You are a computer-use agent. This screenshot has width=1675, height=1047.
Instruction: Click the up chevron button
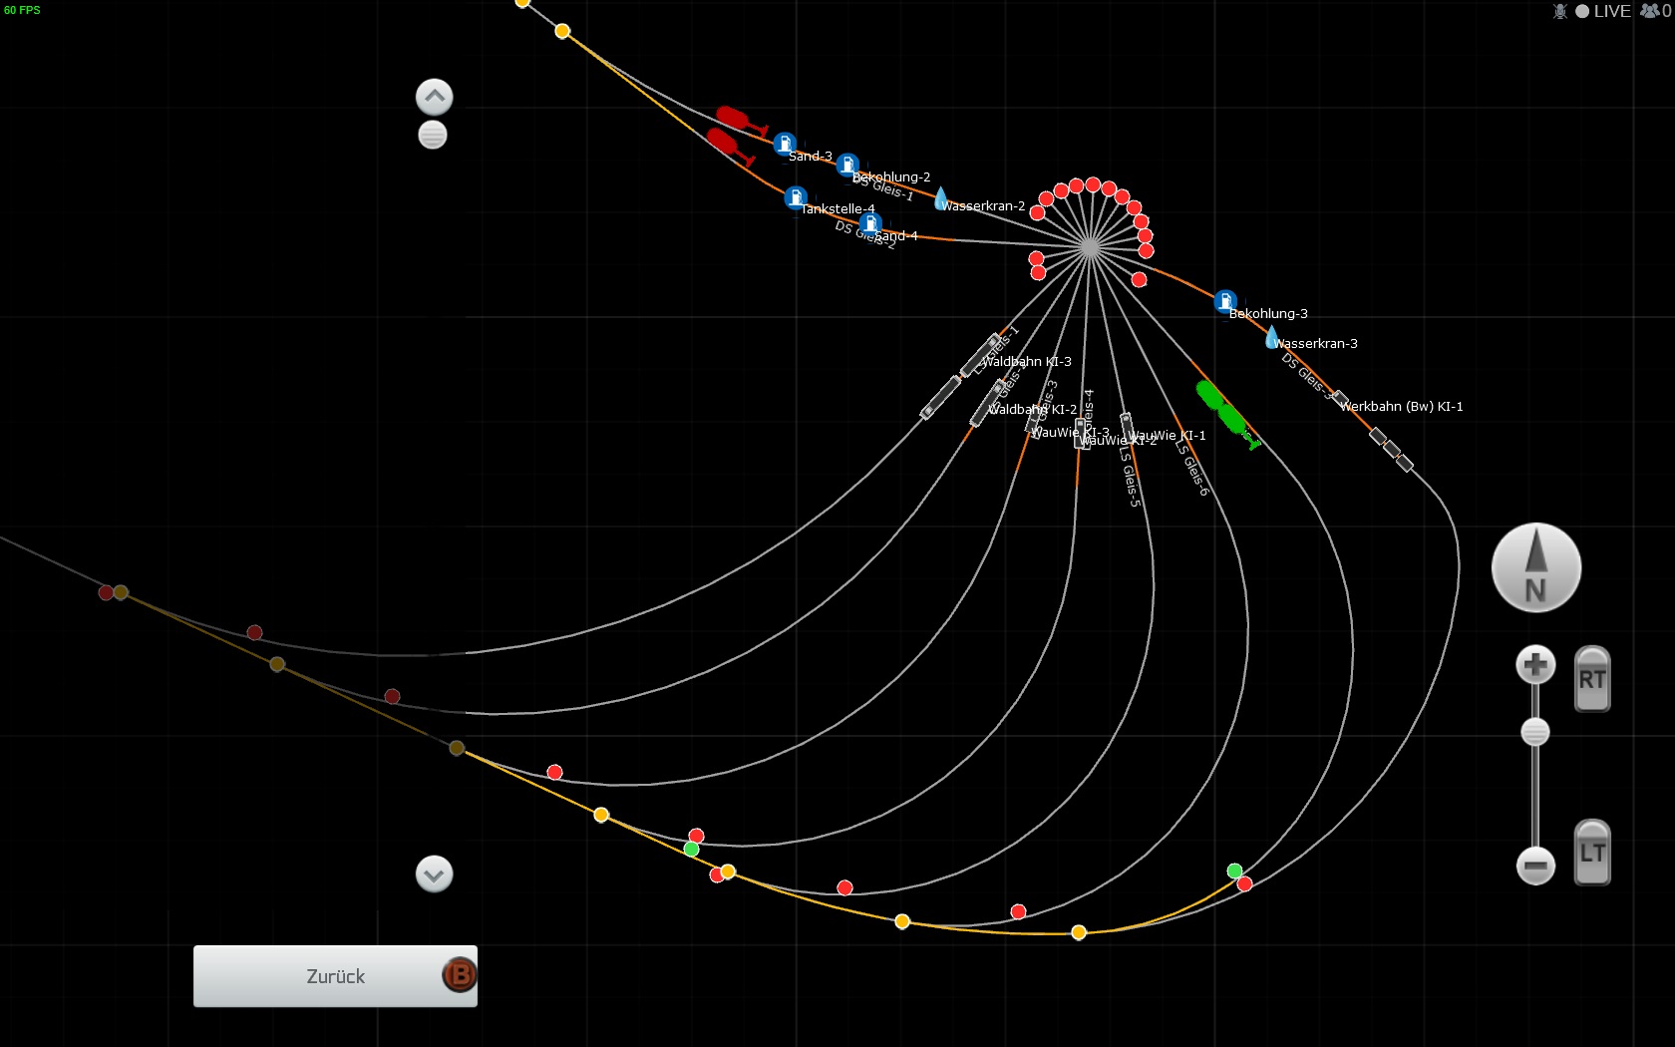click(x=434, y=97)
